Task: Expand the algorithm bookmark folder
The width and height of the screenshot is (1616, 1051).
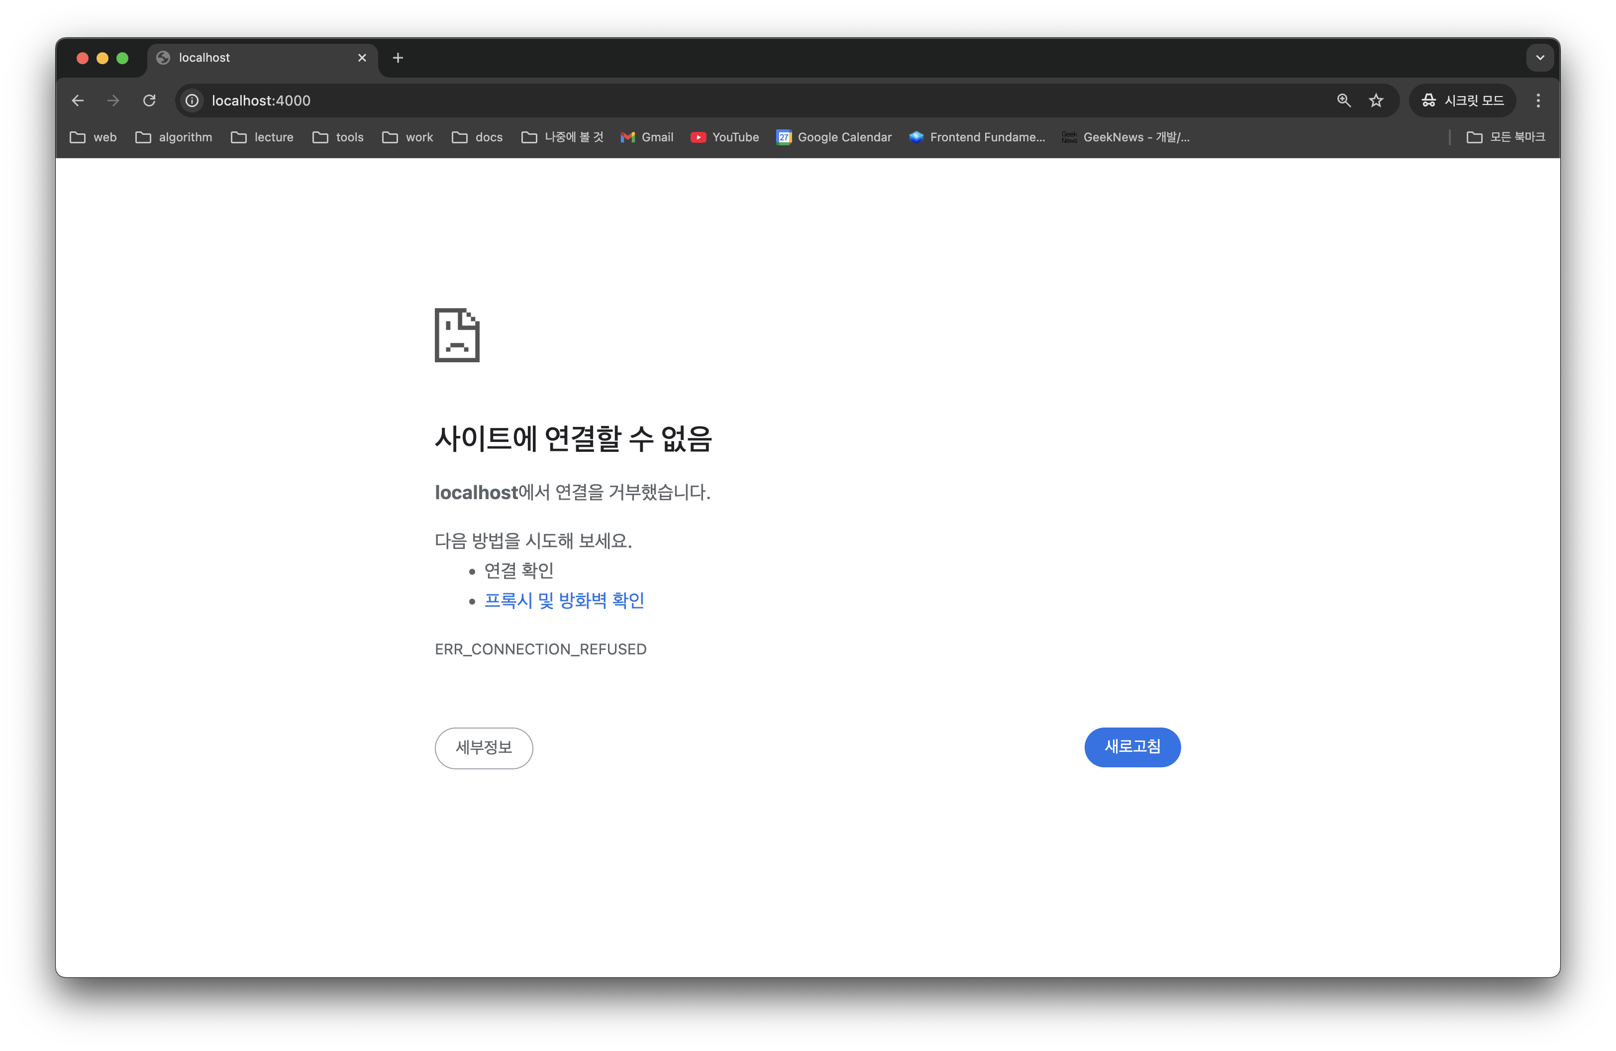Action: (x=174, y=137)
